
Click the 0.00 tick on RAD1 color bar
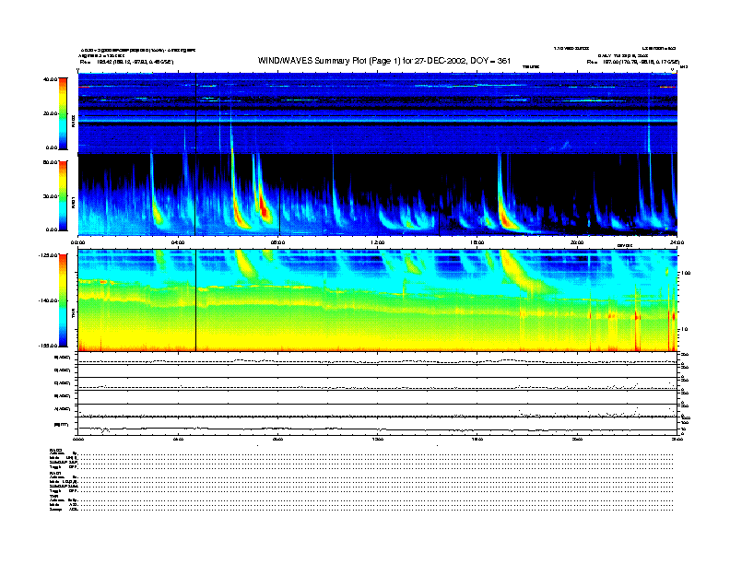coord(52,229)
